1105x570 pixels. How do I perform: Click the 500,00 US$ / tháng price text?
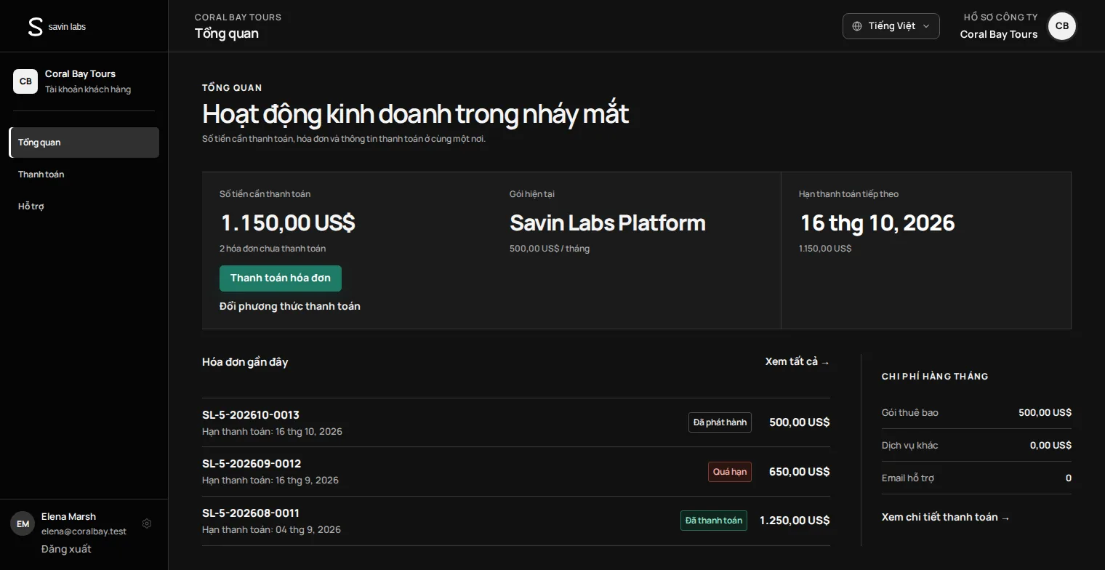coord(550,249)
